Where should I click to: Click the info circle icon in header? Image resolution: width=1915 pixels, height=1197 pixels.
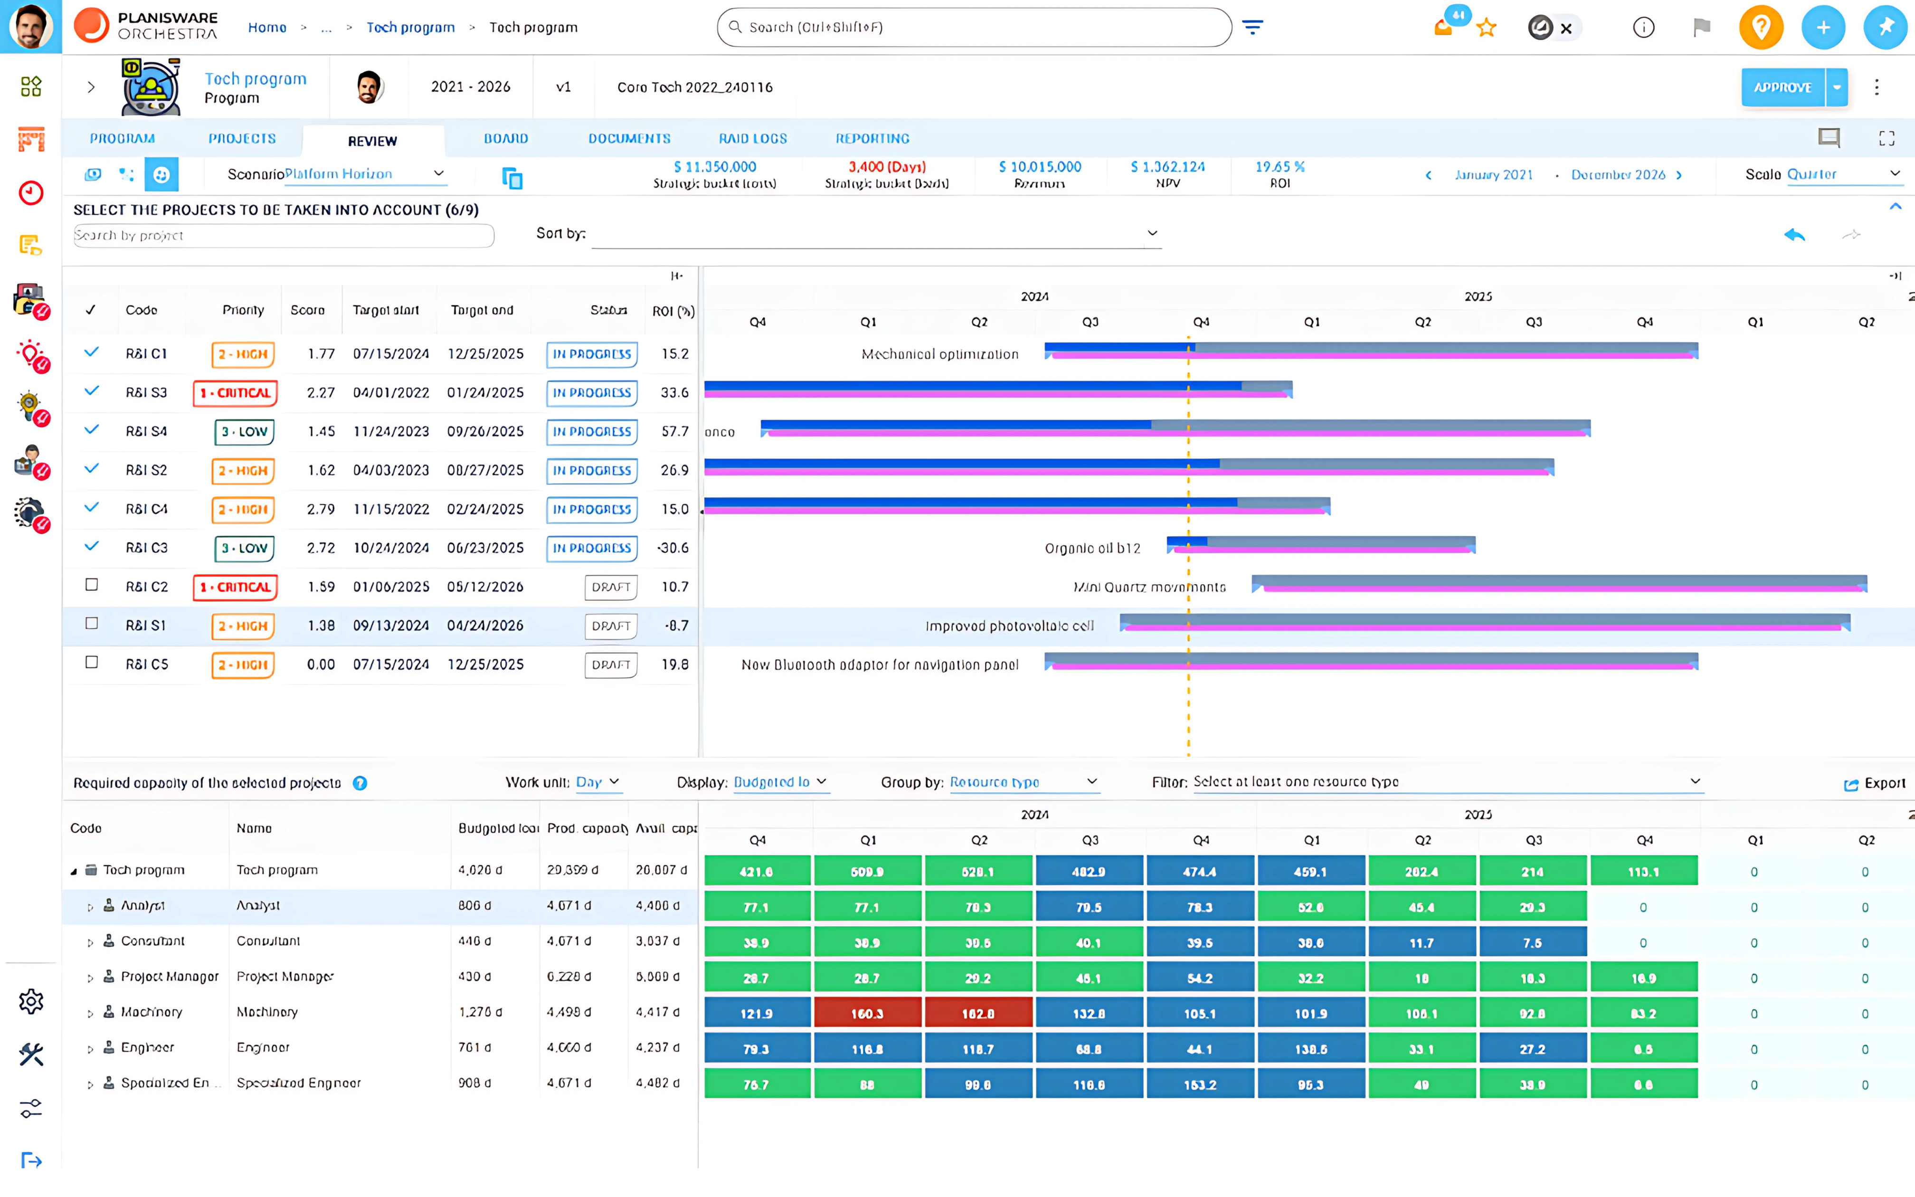(1643, 28)
